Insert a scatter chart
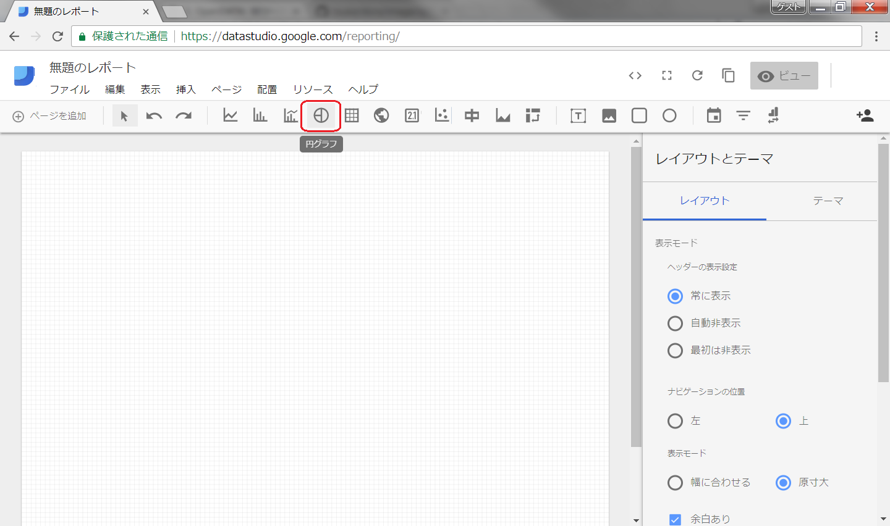The image size is (890, 526). (441, 115)
